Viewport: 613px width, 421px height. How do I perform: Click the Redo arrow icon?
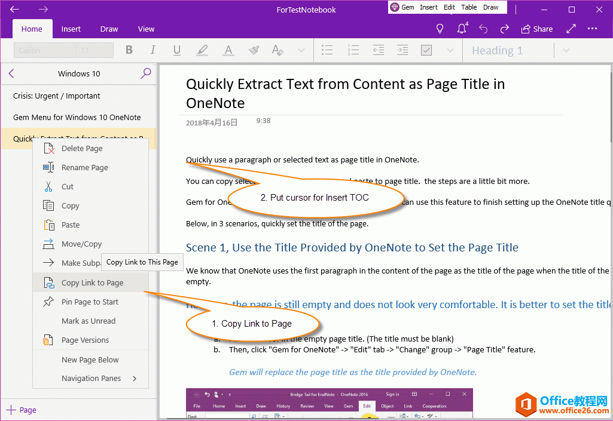(x=505, y=29)
